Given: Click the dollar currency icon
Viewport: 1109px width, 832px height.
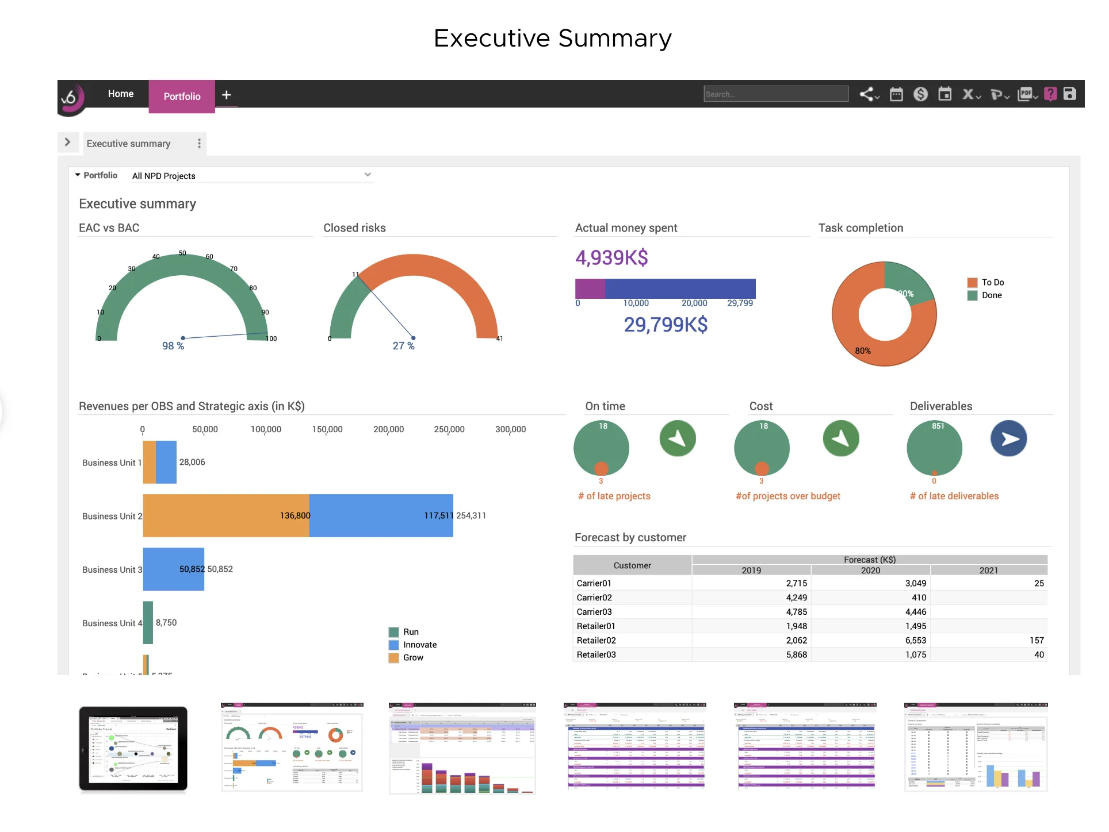Looking at the screenshot, I should [x=920, y=94].
